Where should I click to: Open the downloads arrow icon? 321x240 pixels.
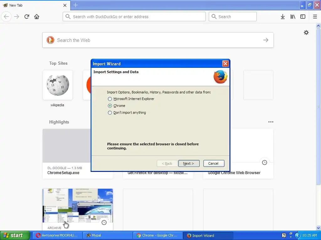[283, 17]
